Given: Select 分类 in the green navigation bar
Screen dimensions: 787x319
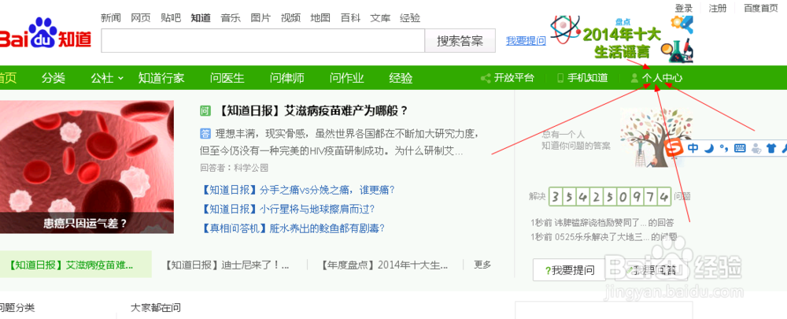Looking at the screenshot, I should (x=54, y=78).
